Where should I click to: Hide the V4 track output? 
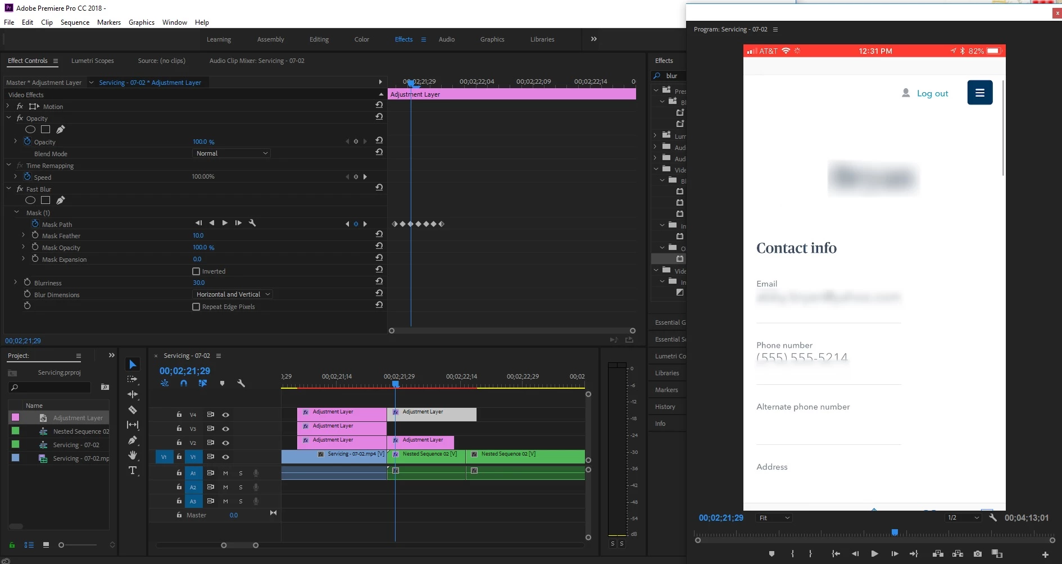(226, 415)
